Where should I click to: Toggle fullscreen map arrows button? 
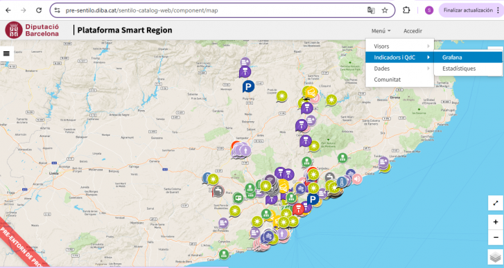tap(495, 203)
